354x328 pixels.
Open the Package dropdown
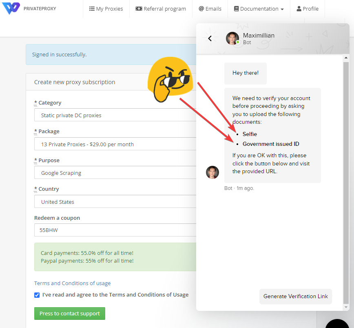point(115,144)
